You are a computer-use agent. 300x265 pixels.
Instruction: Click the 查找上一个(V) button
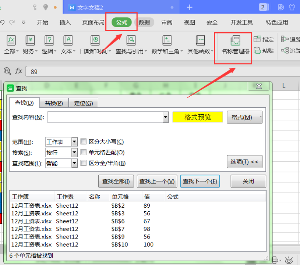(157, 181)
